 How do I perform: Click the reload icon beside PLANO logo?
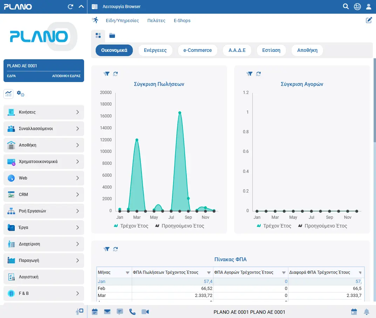click(x=70, y=7)
